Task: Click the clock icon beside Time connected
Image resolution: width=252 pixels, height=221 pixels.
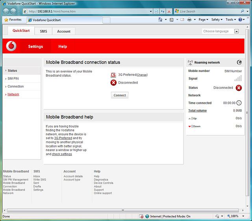Action: pos(239,103)
